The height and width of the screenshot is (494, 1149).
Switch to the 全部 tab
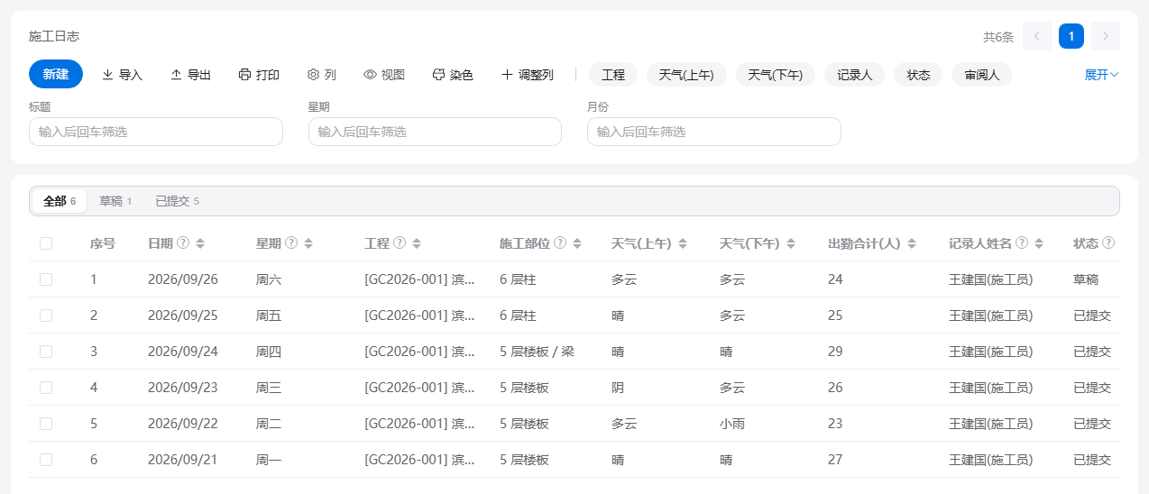point(60,201)
